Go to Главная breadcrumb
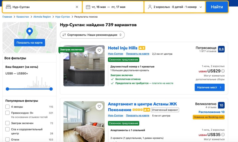238x142 pixels. [7, 17]
